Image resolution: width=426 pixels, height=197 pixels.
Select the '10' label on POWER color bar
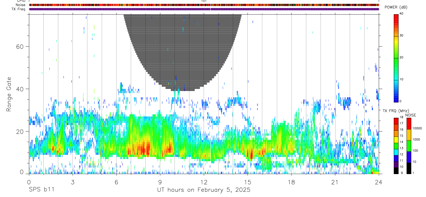[402, 80]
